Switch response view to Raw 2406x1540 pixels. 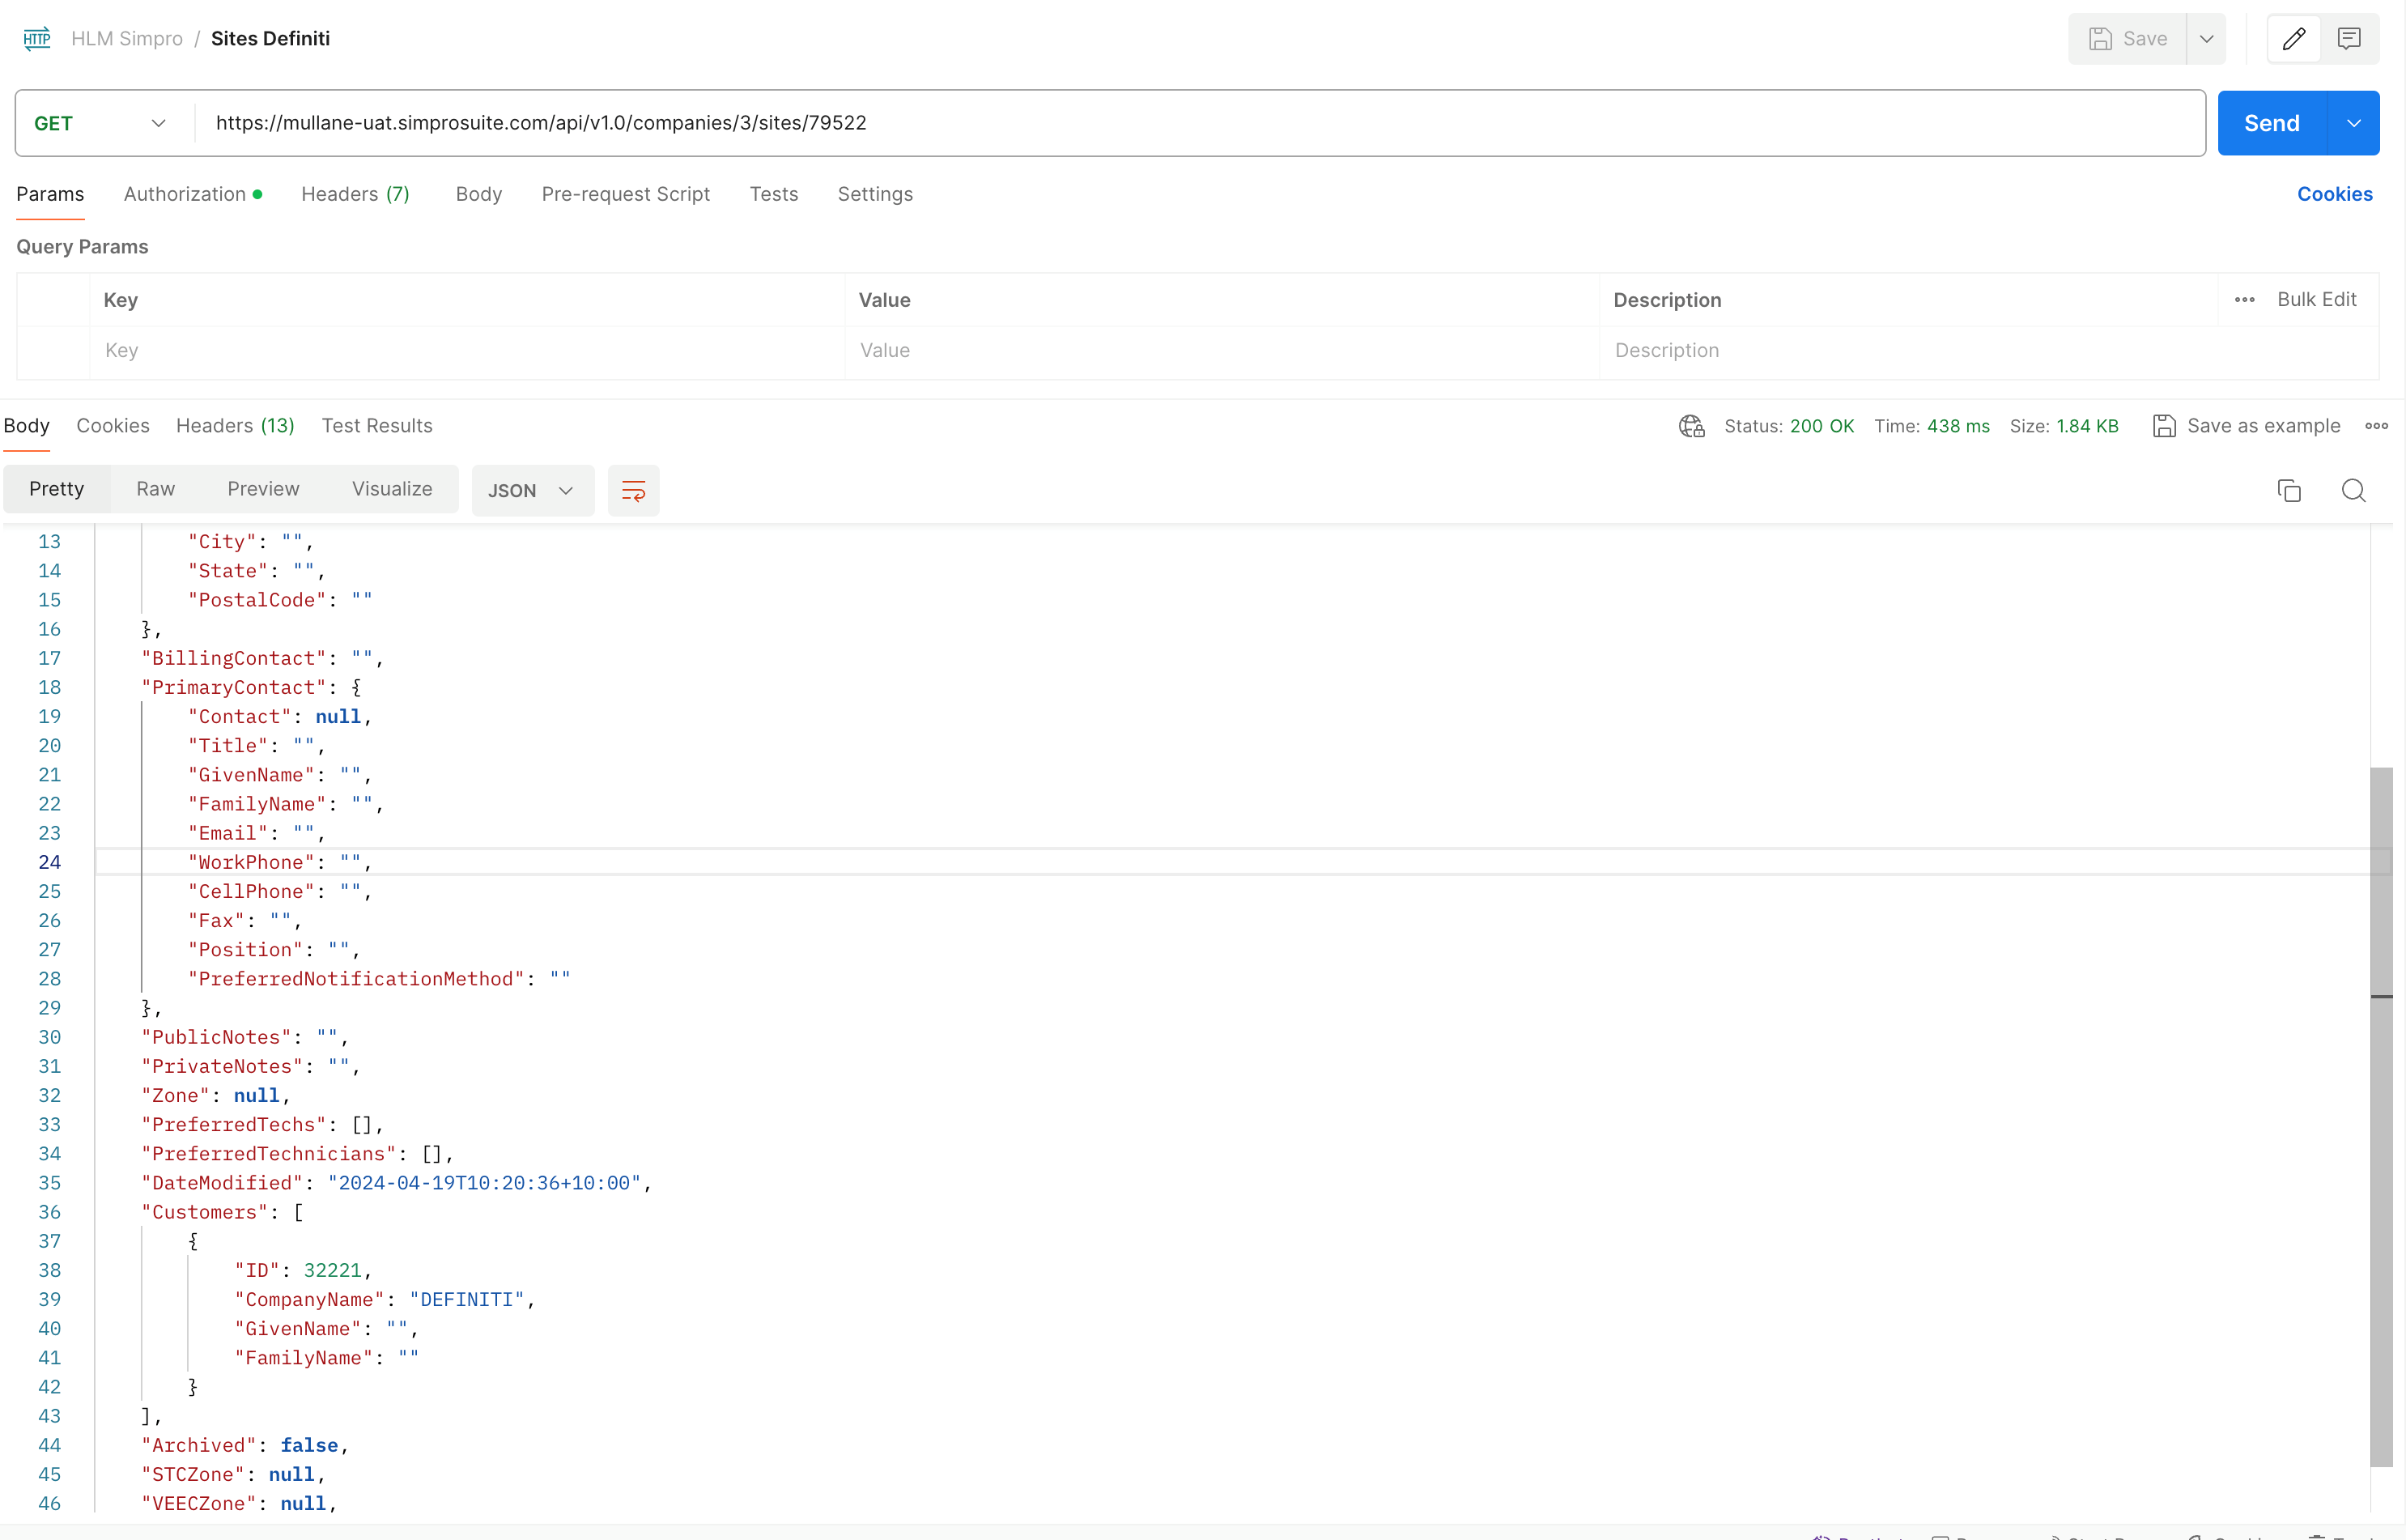click(156, 489)
